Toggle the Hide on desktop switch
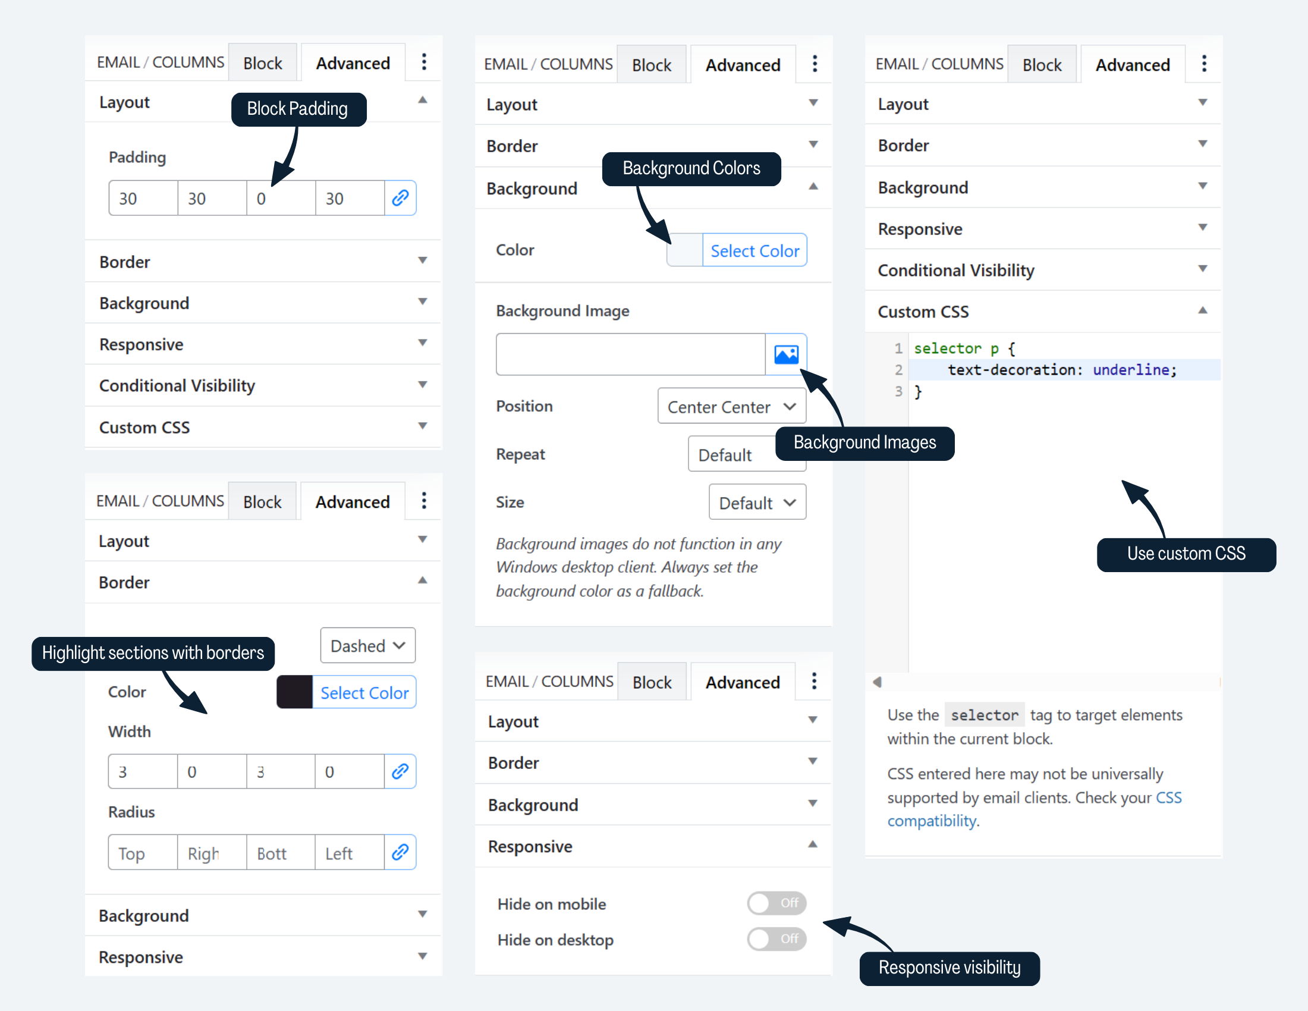The height and width of the screenshot is (1011, 1308). click(776, 938)
